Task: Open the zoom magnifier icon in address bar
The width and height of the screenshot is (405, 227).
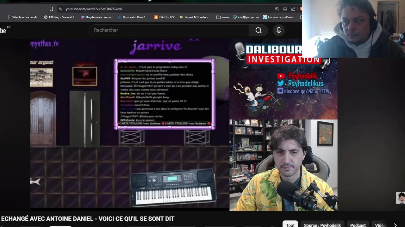Action: click(x=277, y=9)
